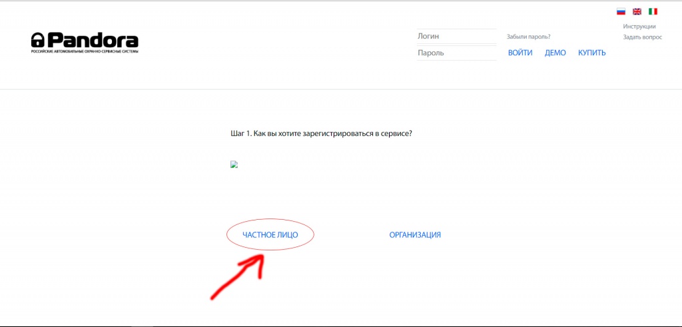Open the КУПИТЬ purchase link
This screenshot has height=327, width=682.
coord(591,53)
